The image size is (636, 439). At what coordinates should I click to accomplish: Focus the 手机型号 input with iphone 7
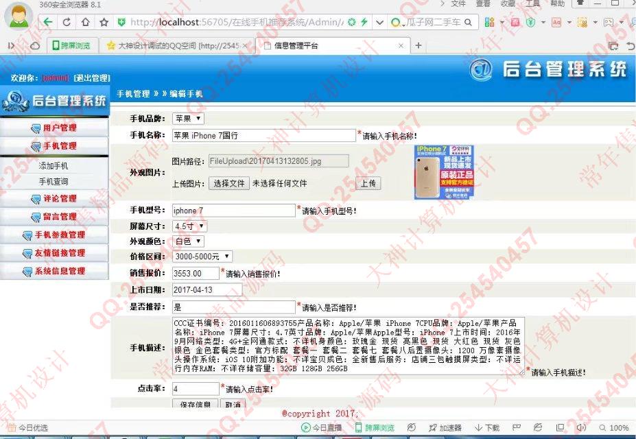pyautogui.click(x=234, y=211)
